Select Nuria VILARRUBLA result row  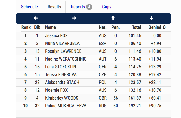point(62,44)
